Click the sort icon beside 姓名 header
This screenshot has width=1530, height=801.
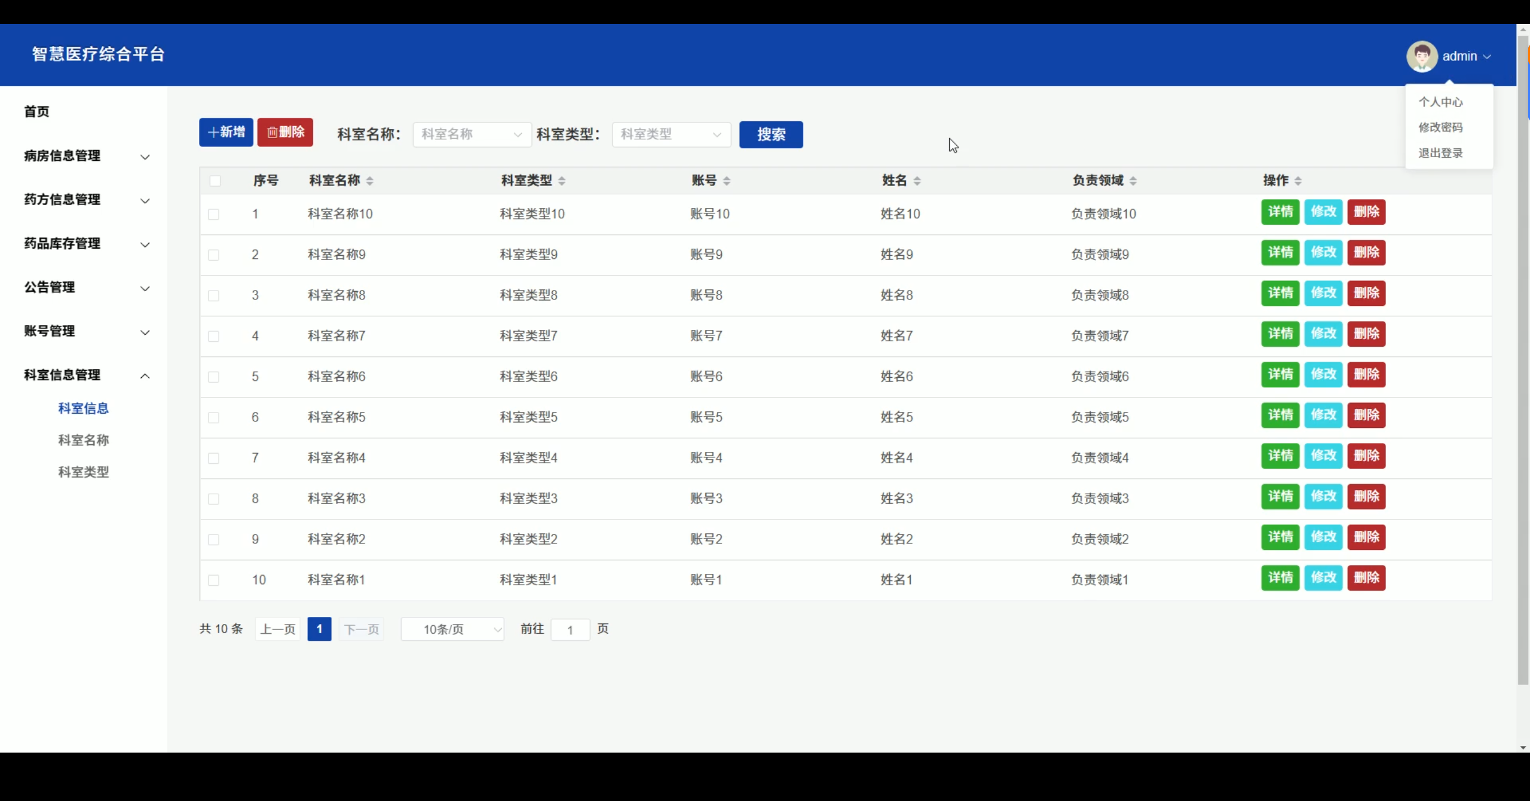[x=917, y=181]
